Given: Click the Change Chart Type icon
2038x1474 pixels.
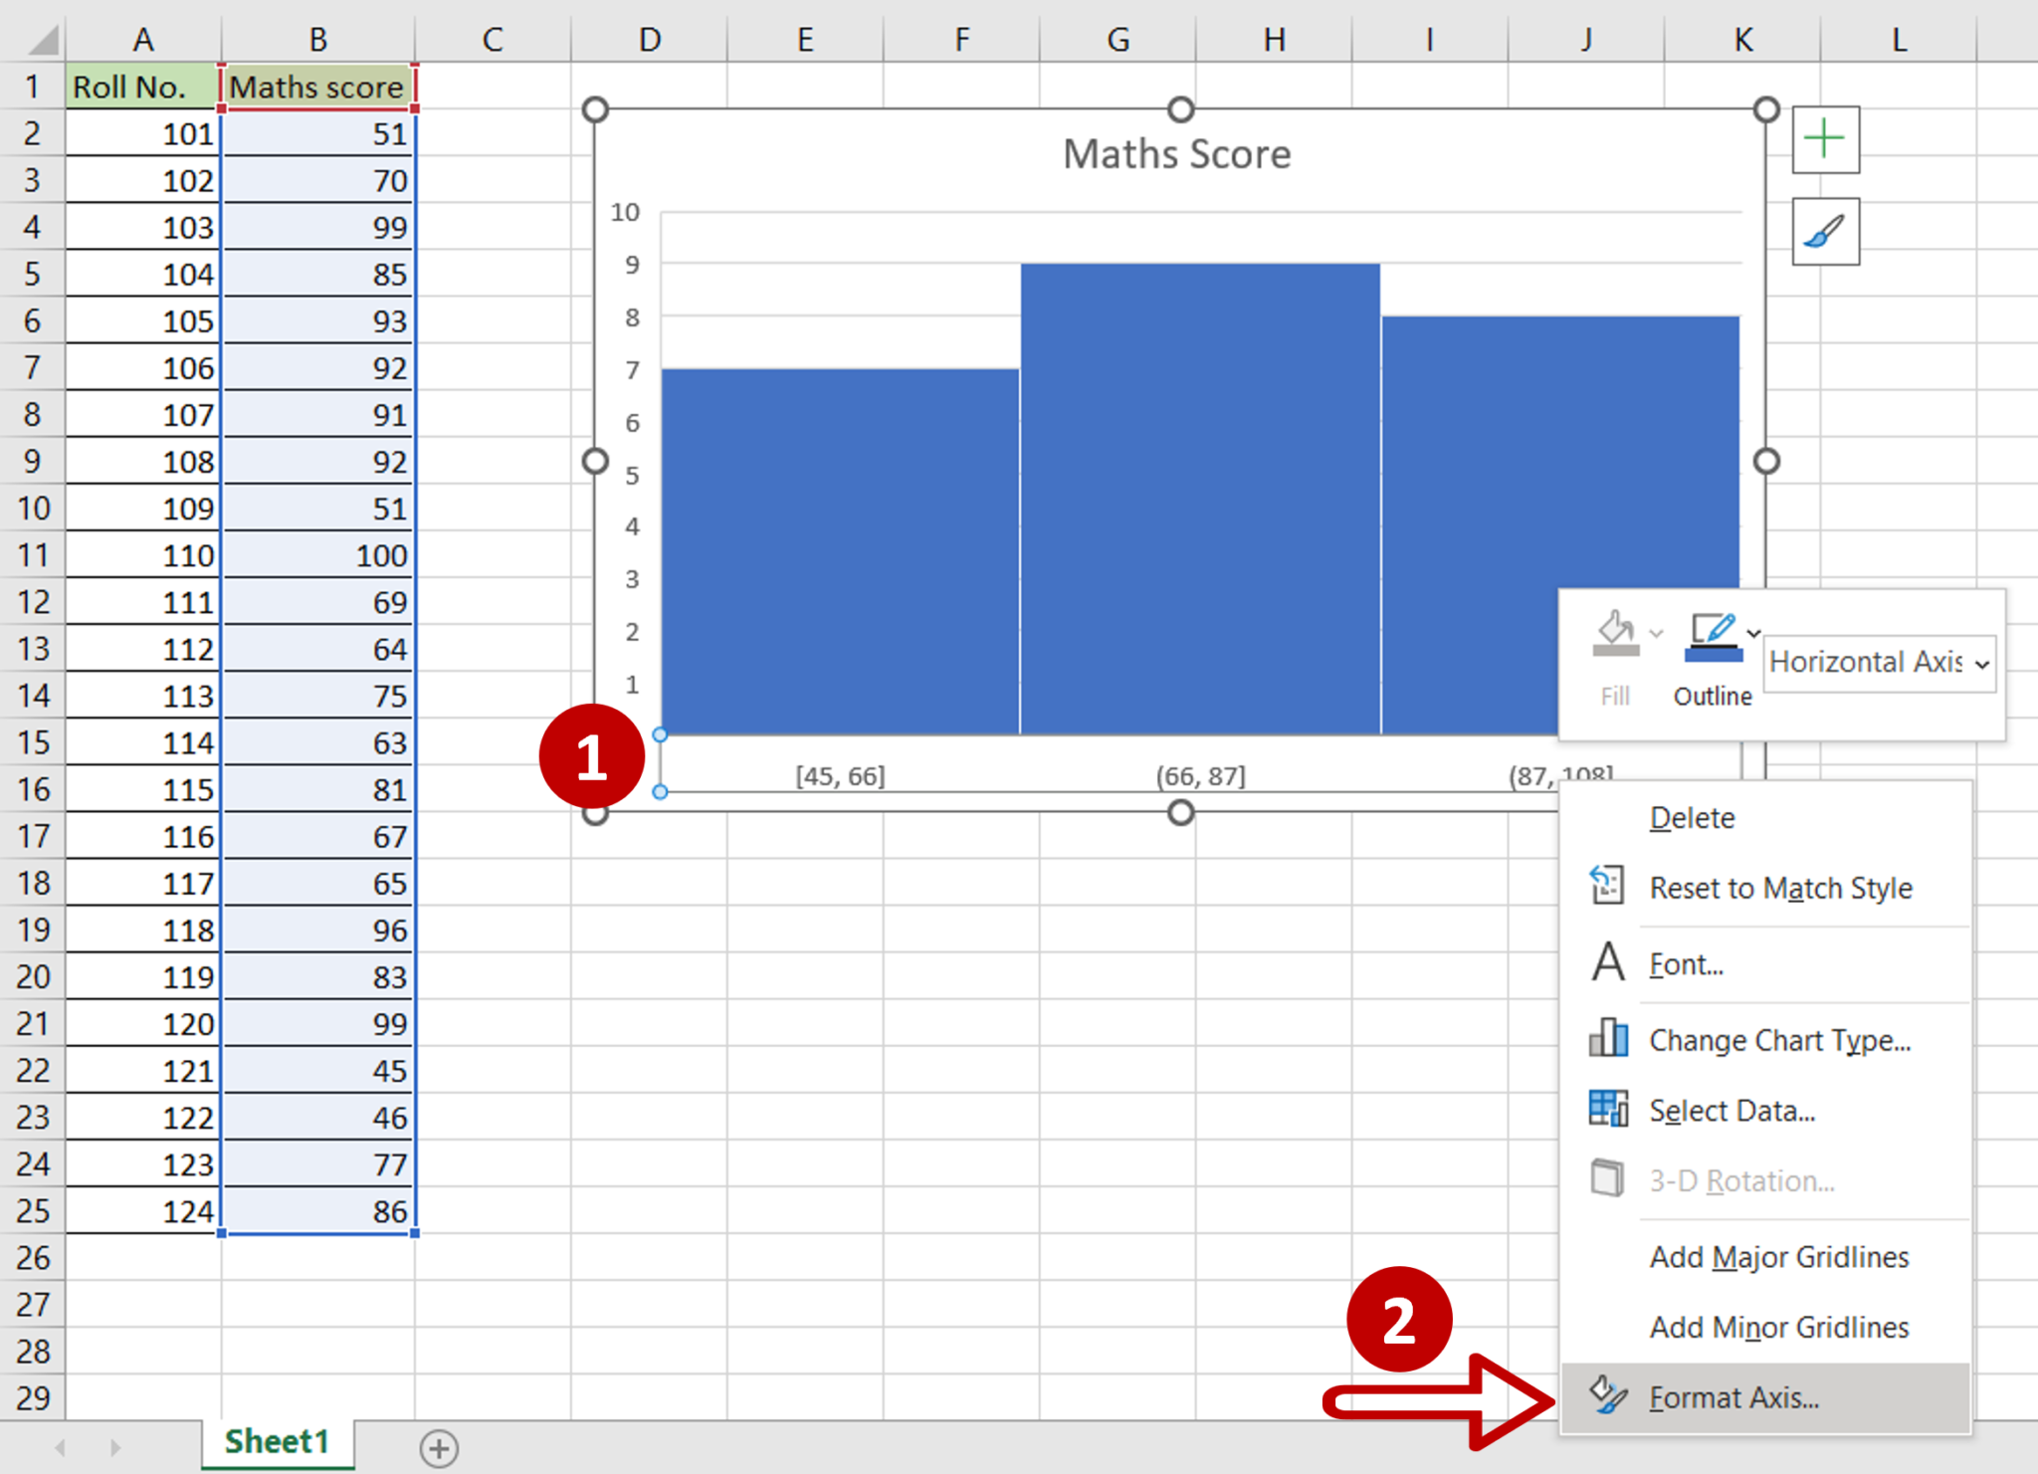Looking at the screenshot, I should point(1607,1038).
